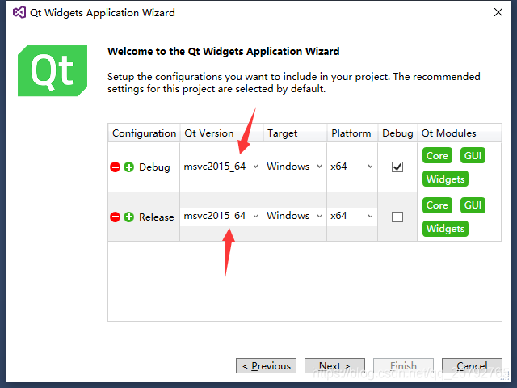Click the Qt Version column header
Viewport: 517px width, 388px height.
(x=221, y=133)
